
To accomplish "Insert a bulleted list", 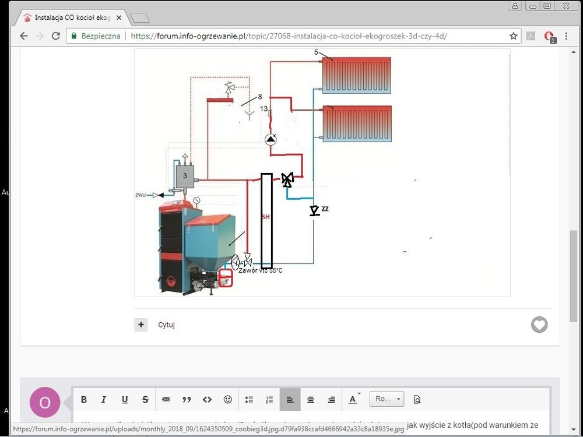I will click(249, 400).
